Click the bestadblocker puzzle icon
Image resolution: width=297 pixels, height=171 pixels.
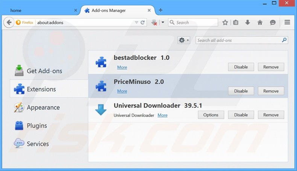pos(101,62)
